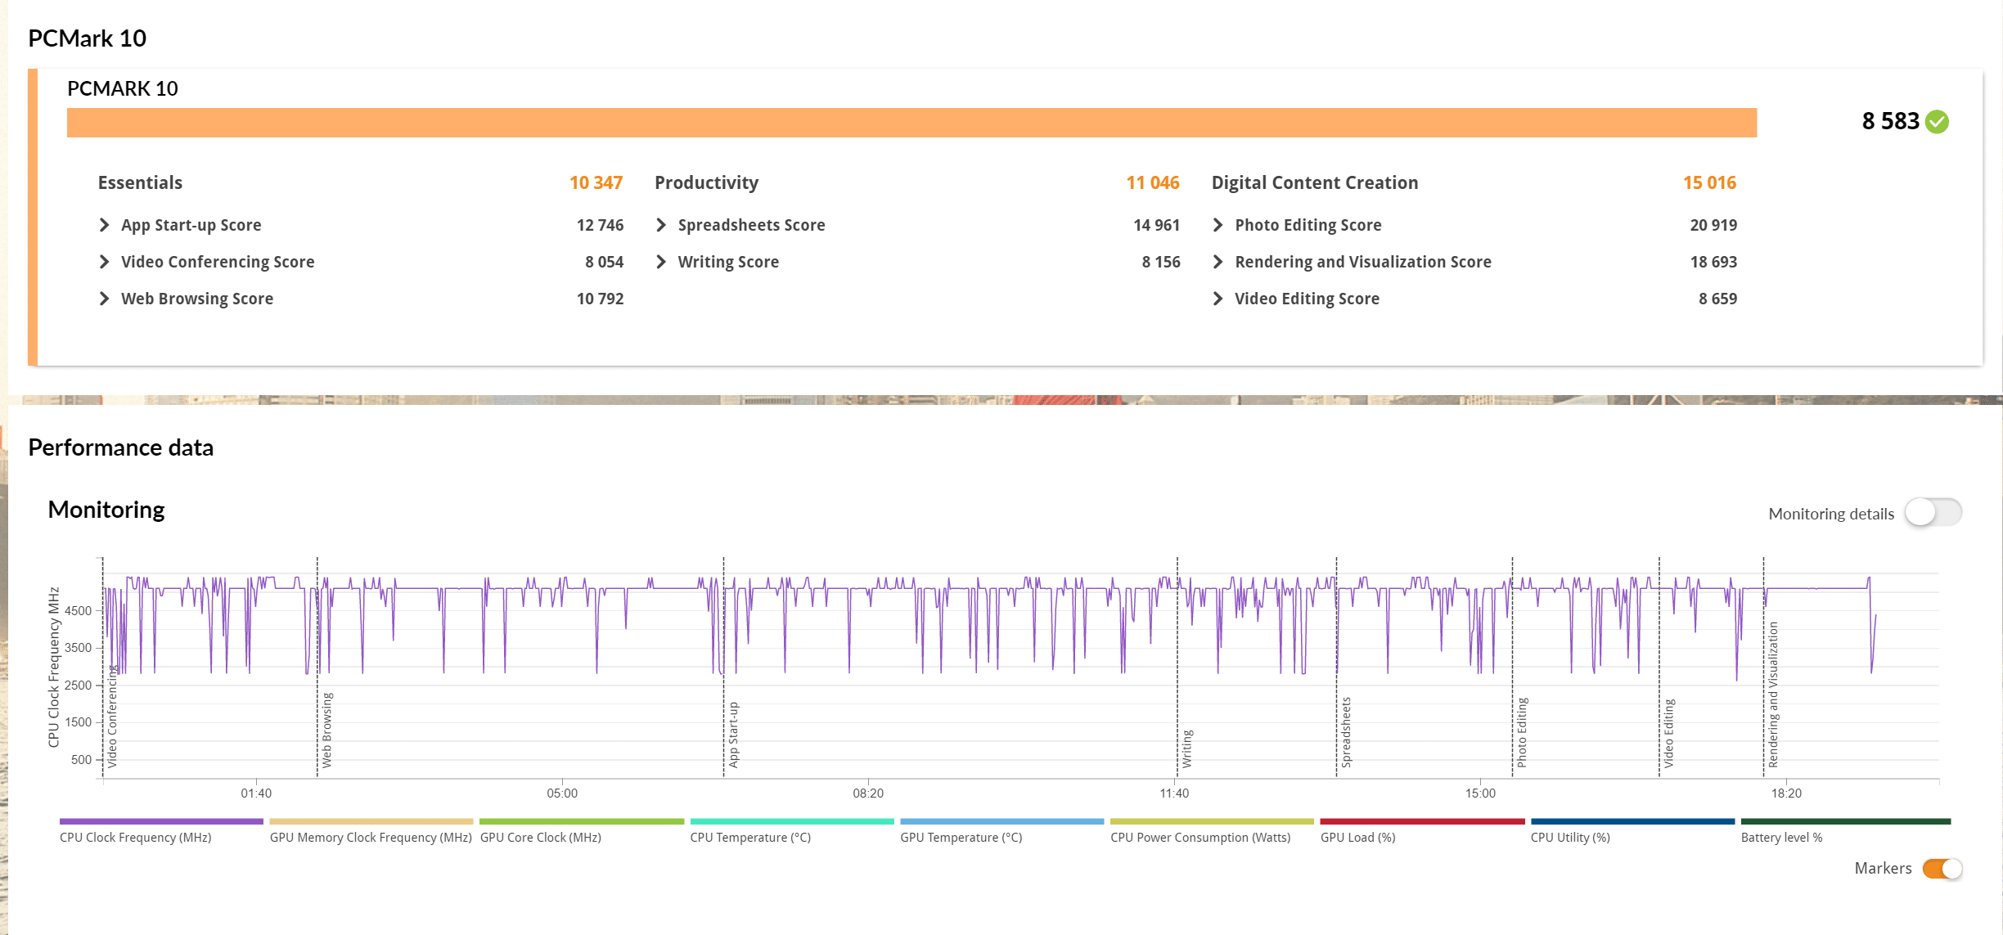Click the Photo Editing timeline marker
The width and height of the screenshot is (2003, 935).
click(x=1522, y=732)
